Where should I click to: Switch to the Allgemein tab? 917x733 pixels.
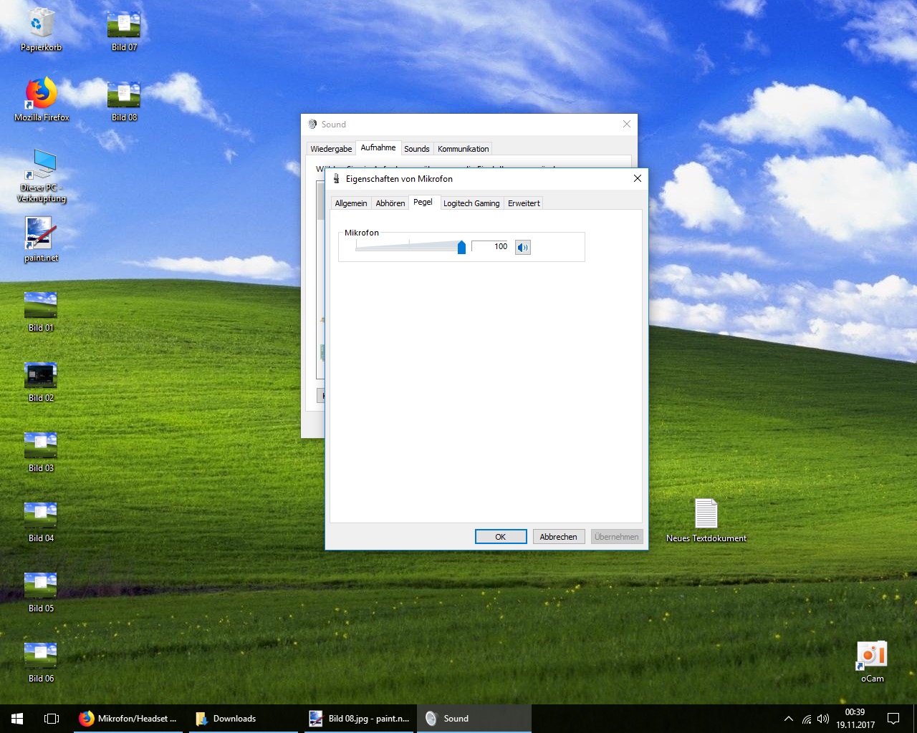[x=351, y=203]
